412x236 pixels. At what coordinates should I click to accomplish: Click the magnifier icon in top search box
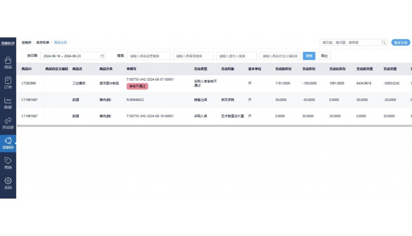(x=384, y=42)
